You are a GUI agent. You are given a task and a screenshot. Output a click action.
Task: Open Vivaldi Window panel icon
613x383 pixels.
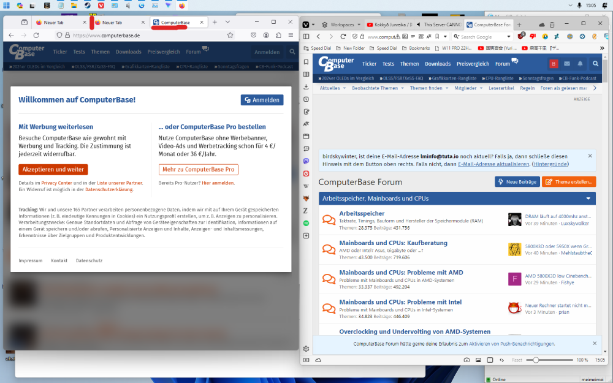pos(306,137)
